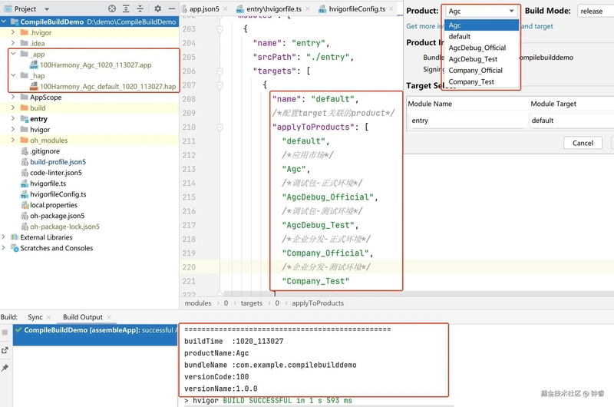This screenshot has width=614, height=407.
Task: Click the targets breadcrumb item
Action: pos(252,303)
